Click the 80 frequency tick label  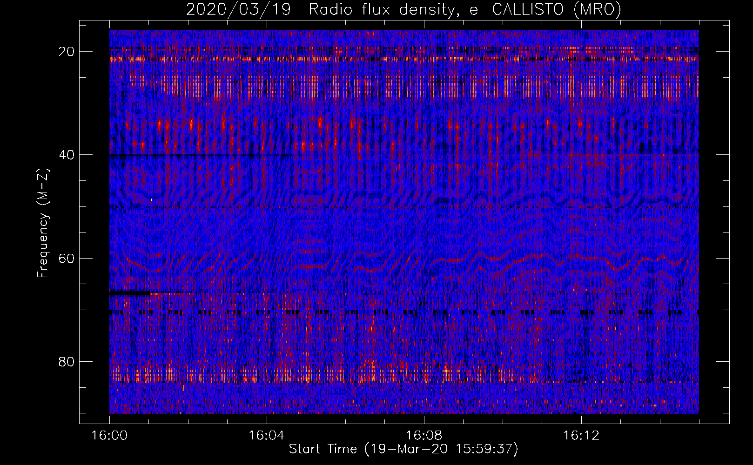tap(67, 361)
